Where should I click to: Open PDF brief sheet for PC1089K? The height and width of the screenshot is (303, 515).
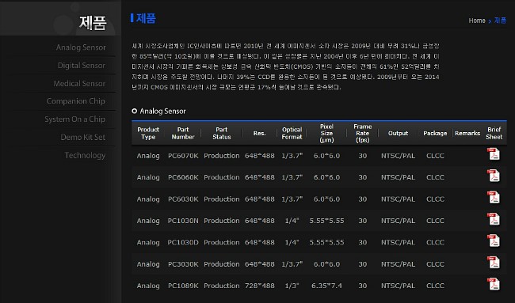tap(494, 284)
